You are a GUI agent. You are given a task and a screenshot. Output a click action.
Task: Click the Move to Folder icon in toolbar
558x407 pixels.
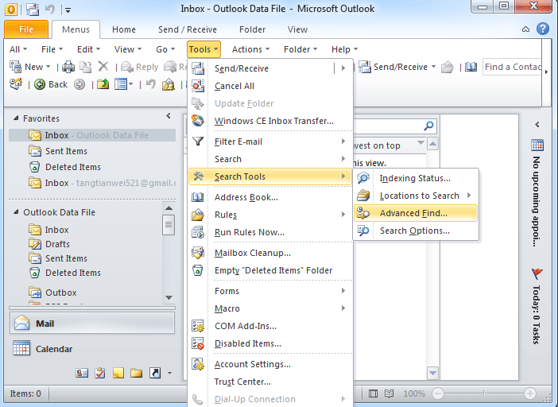click(x=103, y=84)
